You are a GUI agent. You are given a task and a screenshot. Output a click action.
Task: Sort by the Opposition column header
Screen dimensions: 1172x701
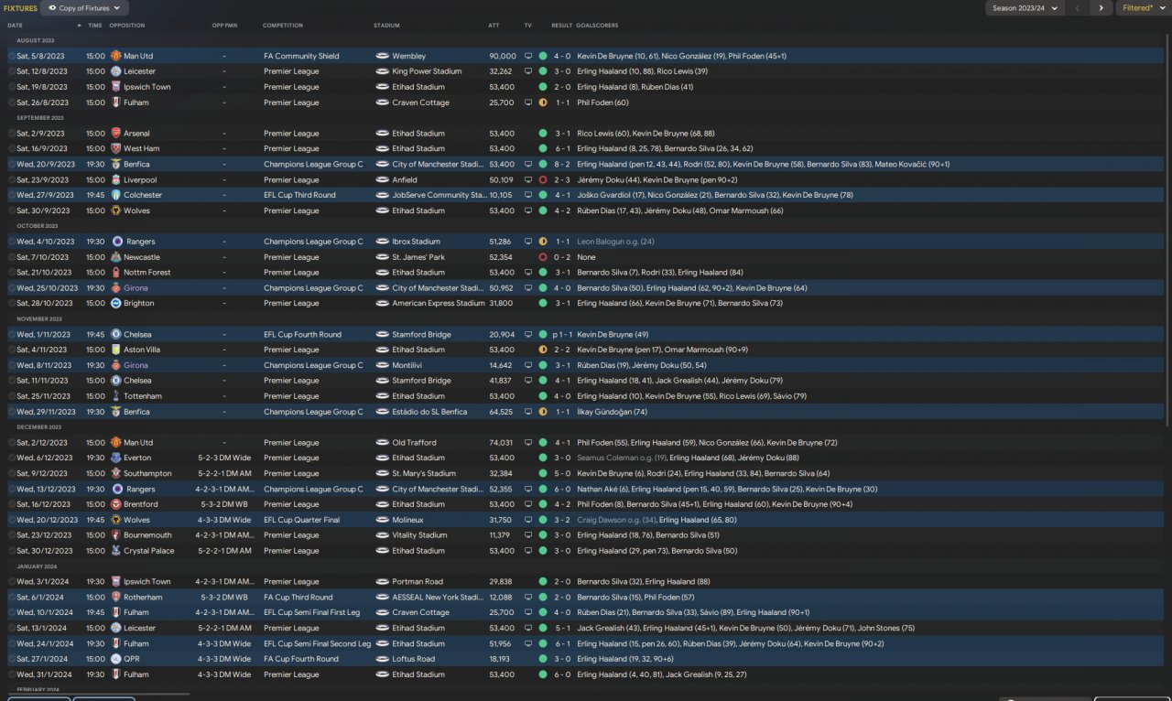(126, 26)
